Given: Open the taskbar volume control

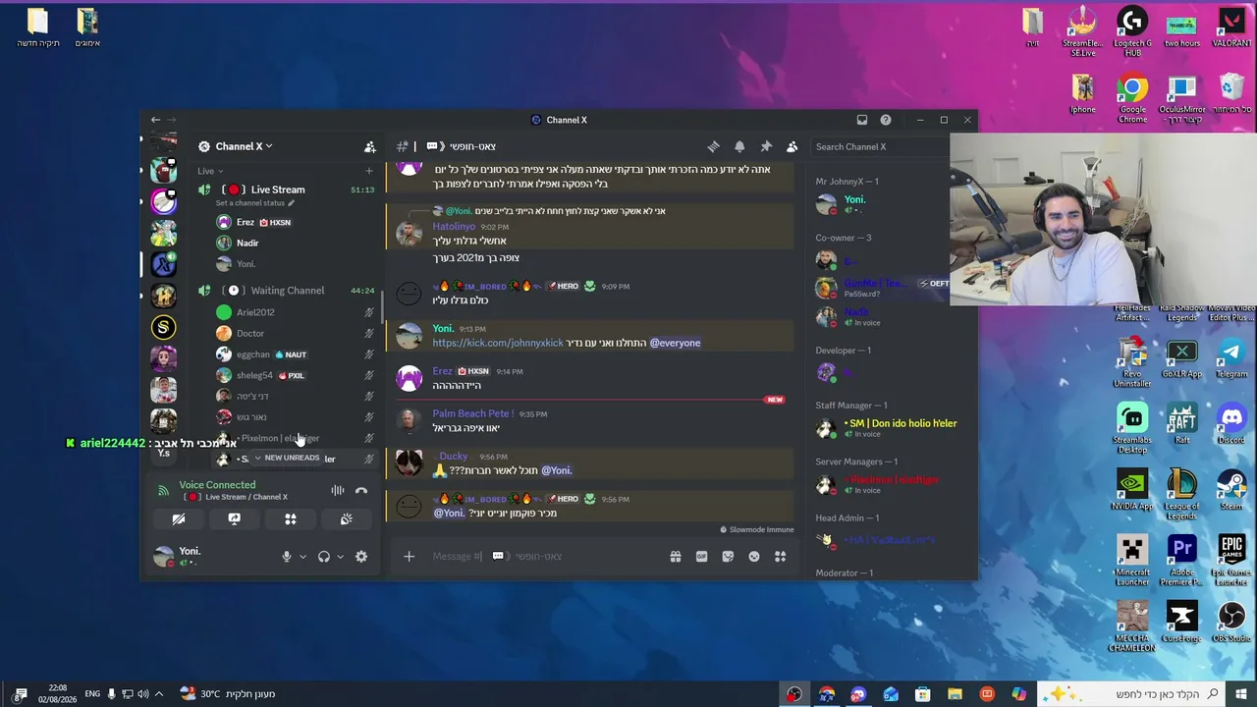Looking at the screenshot, I should coord(143,694).
